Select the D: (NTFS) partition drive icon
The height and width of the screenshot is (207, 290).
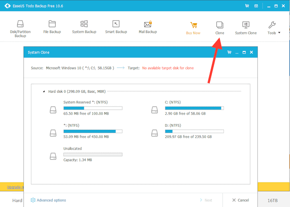click(x=155, y=133)
